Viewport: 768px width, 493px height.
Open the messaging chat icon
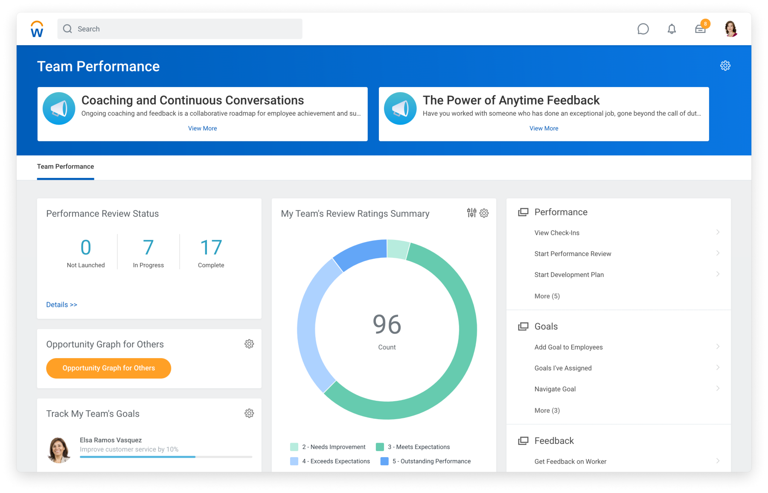pos(643,29)
